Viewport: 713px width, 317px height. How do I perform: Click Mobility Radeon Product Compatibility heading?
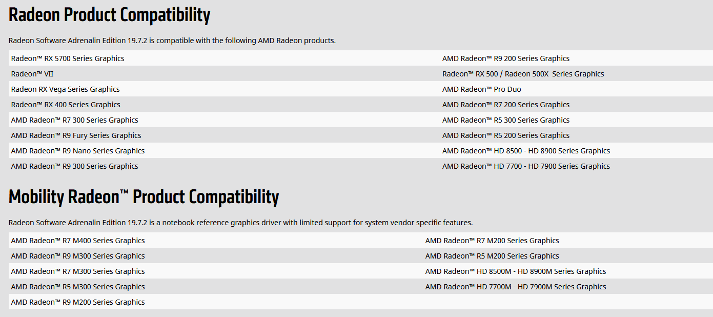coord(144,197)
